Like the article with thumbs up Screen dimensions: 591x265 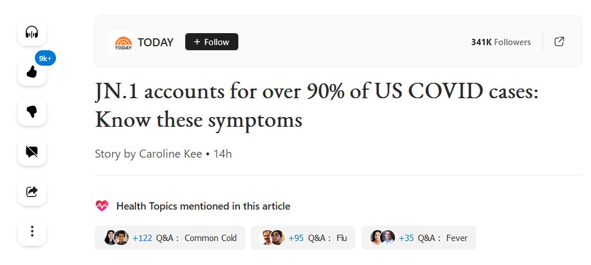32,72
